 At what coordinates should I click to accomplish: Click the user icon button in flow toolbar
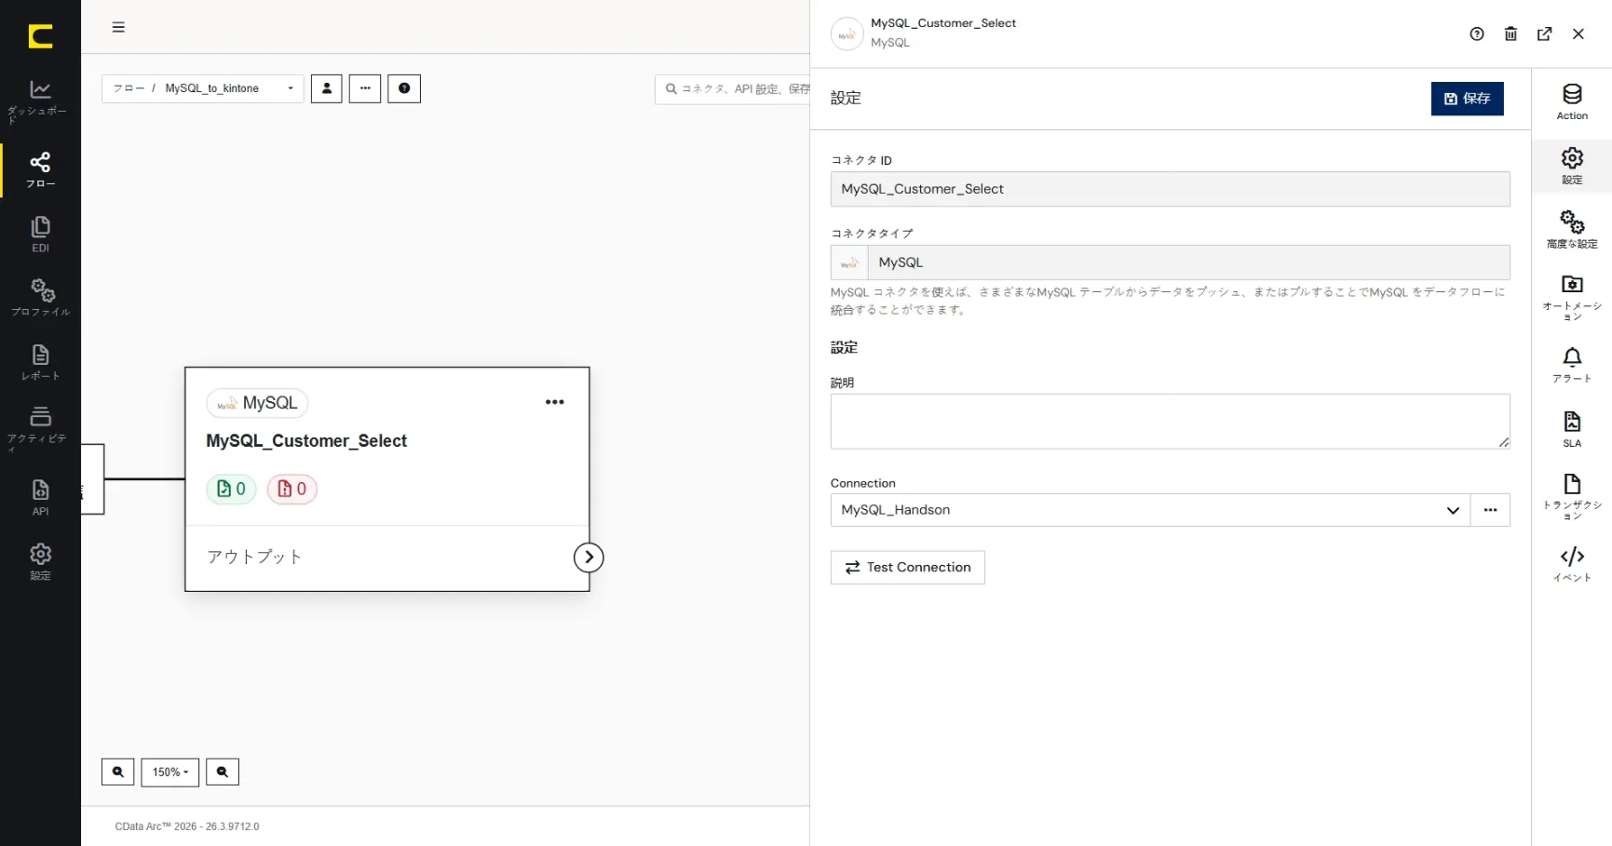(x=327, y=88)
